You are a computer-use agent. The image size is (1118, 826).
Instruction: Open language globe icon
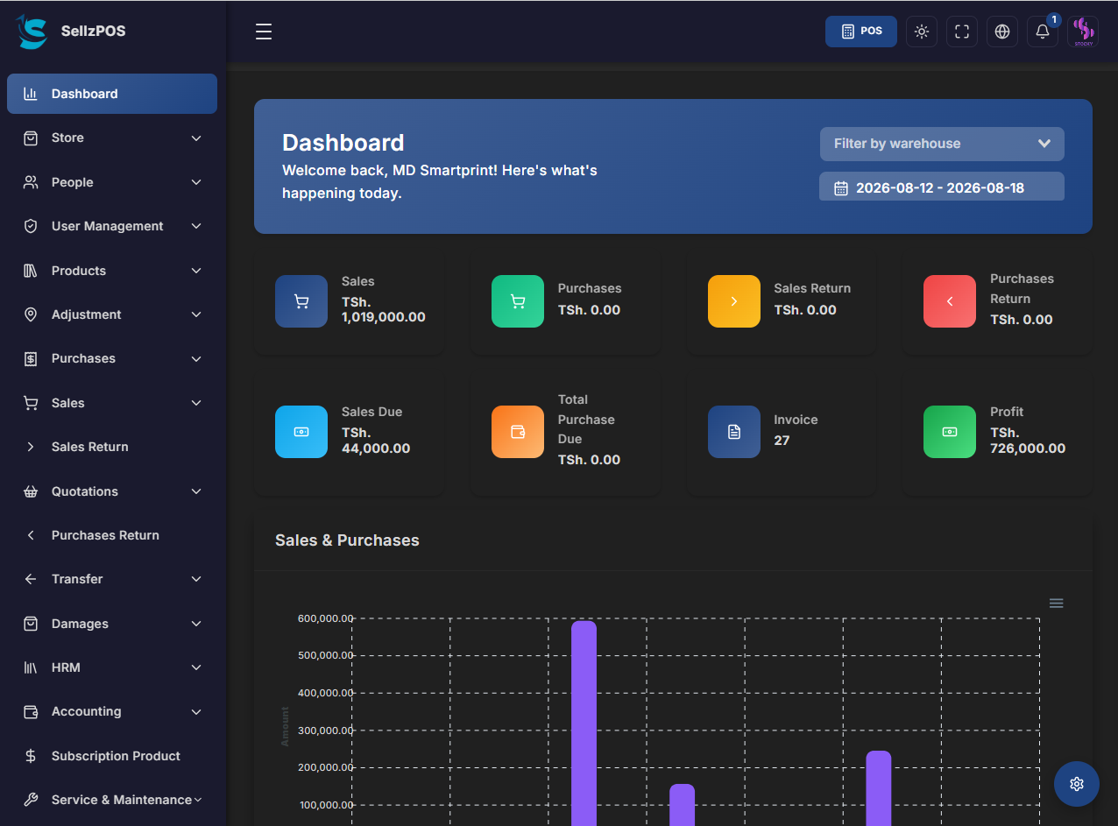[x=1002, y=32]
